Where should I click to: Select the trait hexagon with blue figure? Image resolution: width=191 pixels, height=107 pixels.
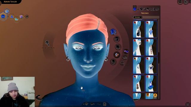click(x=12, y=17)
